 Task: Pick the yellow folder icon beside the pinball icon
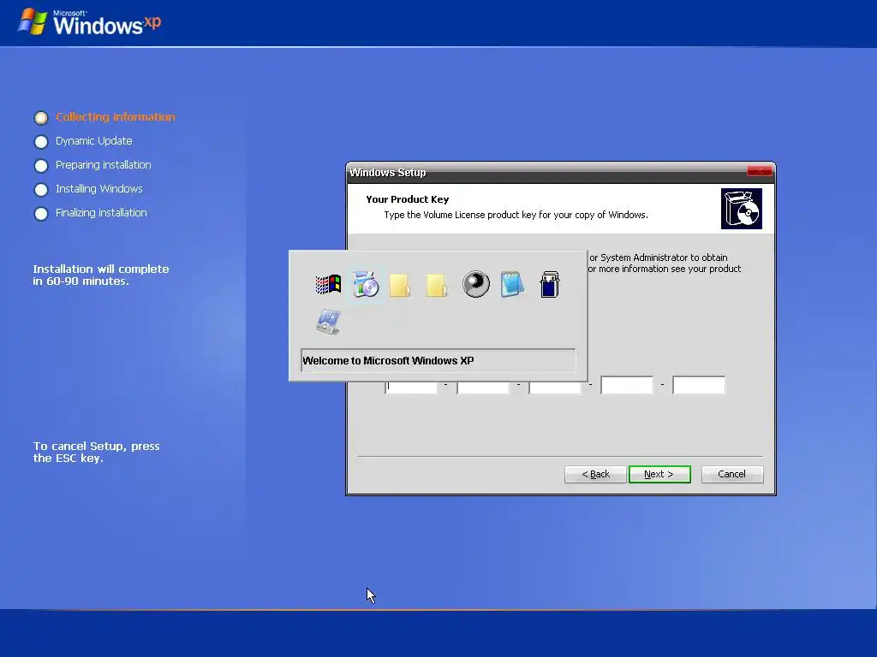pyautogui.click(x=437, y=285)
